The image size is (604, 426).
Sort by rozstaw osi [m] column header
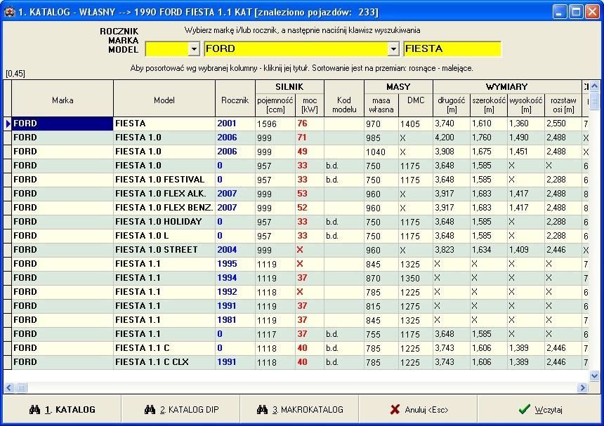pyautogui.click(x=563, y=105)
